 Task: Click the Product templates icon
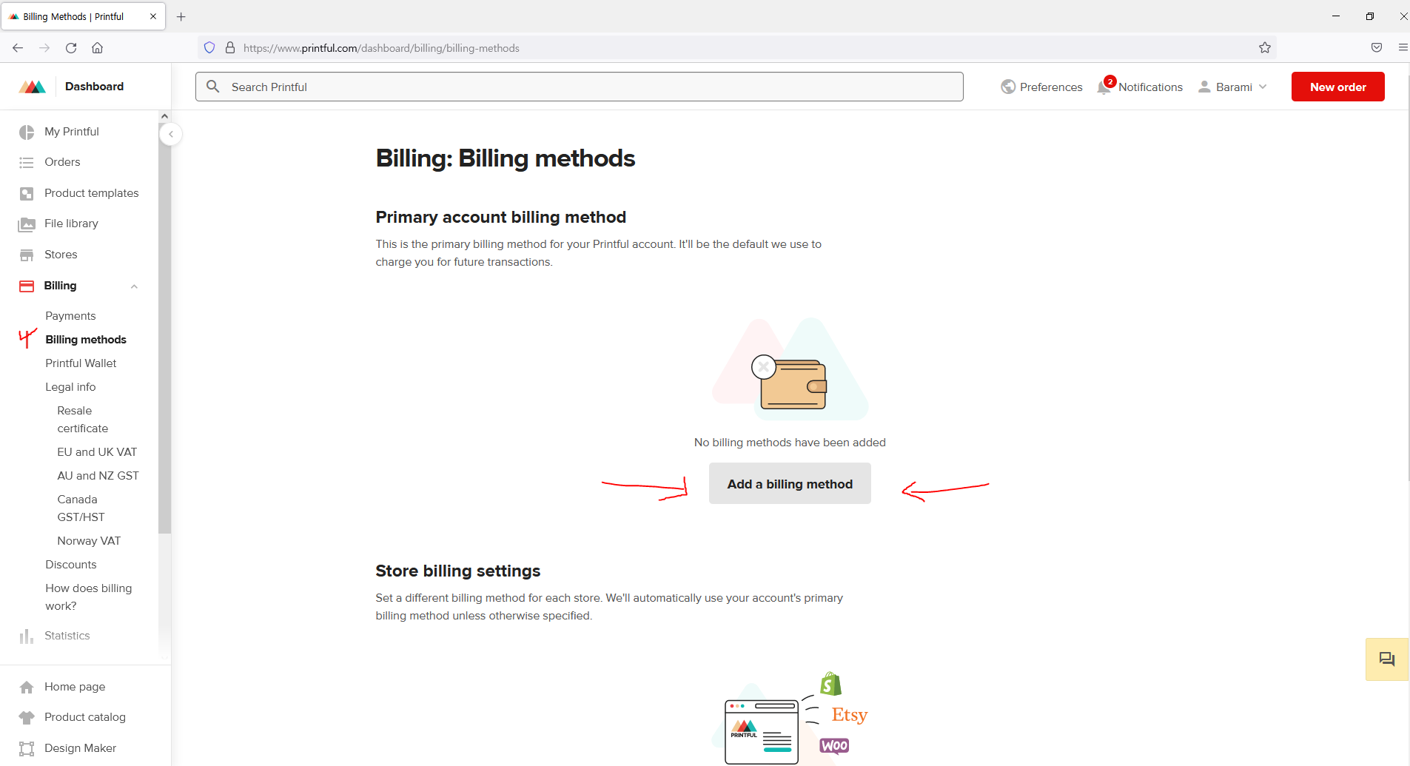pos(27,193)
